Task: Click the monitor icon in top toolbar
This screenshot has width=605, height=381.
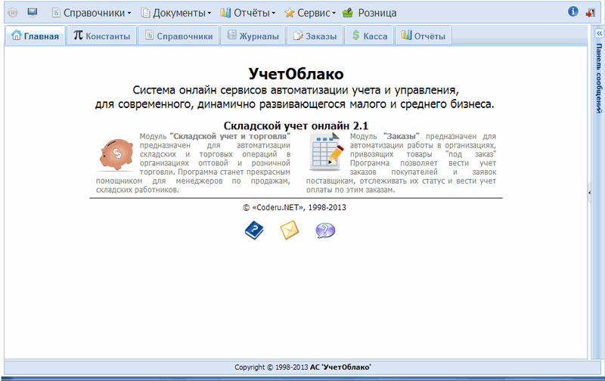Action: [x=33, y=12]
